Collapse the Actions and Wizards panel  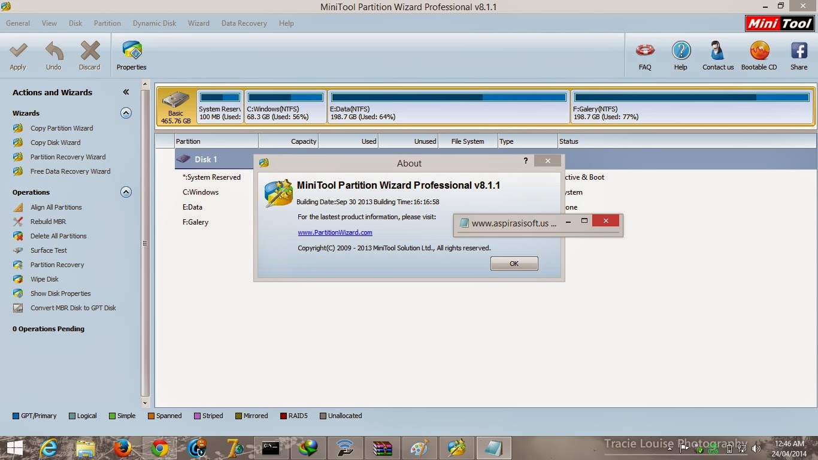(x=126, y=92)
